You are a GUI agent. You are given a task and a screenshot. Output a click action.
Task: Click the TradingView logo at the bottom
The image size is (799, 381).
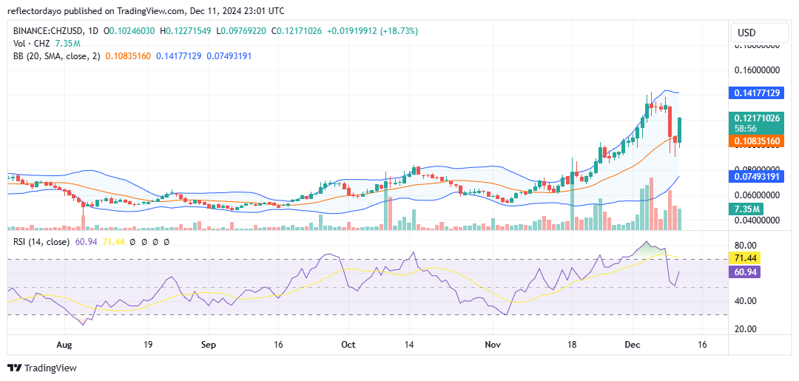point(42,368)
